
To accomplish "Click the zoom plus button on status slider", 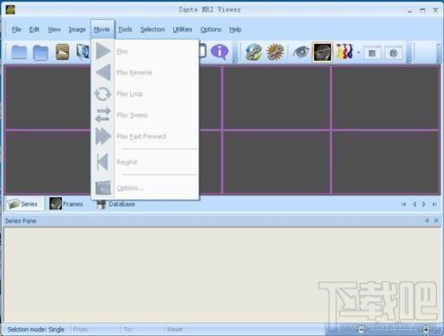I will click(x=426, y=329).
